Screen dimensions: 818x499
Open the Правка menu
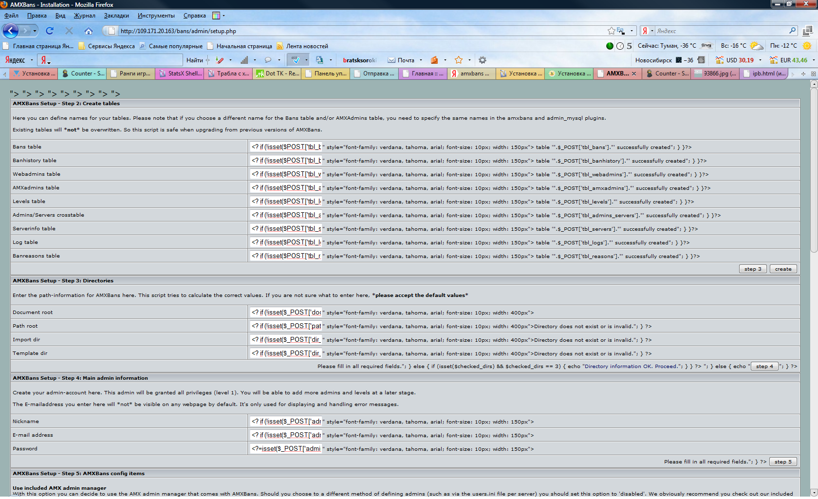click(37, 16)
